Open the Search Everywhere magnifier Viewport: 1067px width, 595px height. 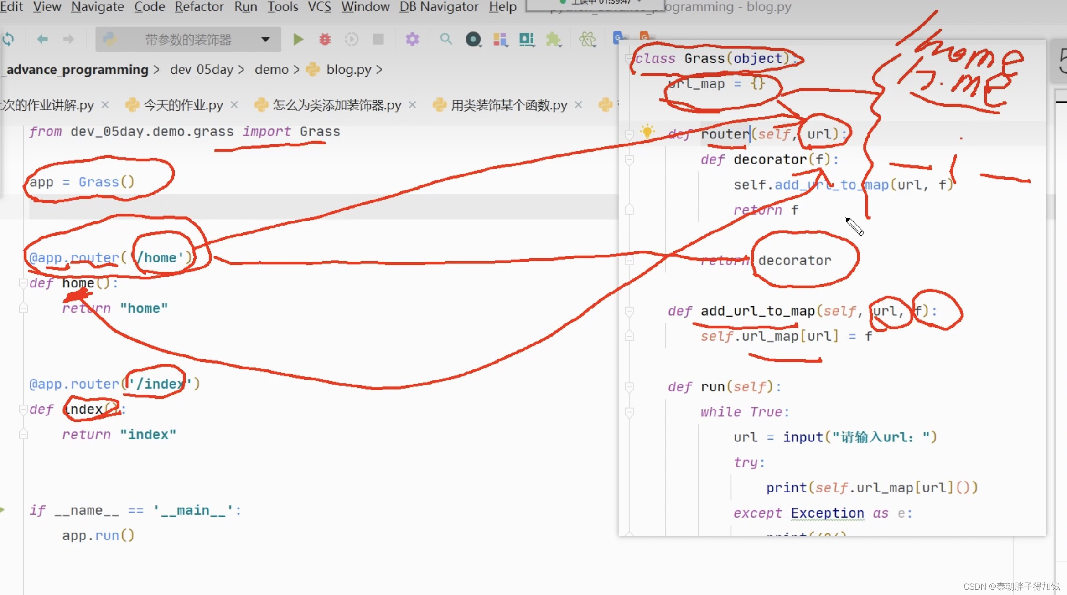[446, 40]
